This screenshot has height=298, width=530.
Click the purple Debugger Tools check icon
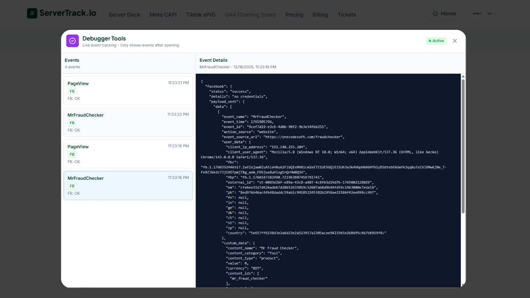[72, 41]
